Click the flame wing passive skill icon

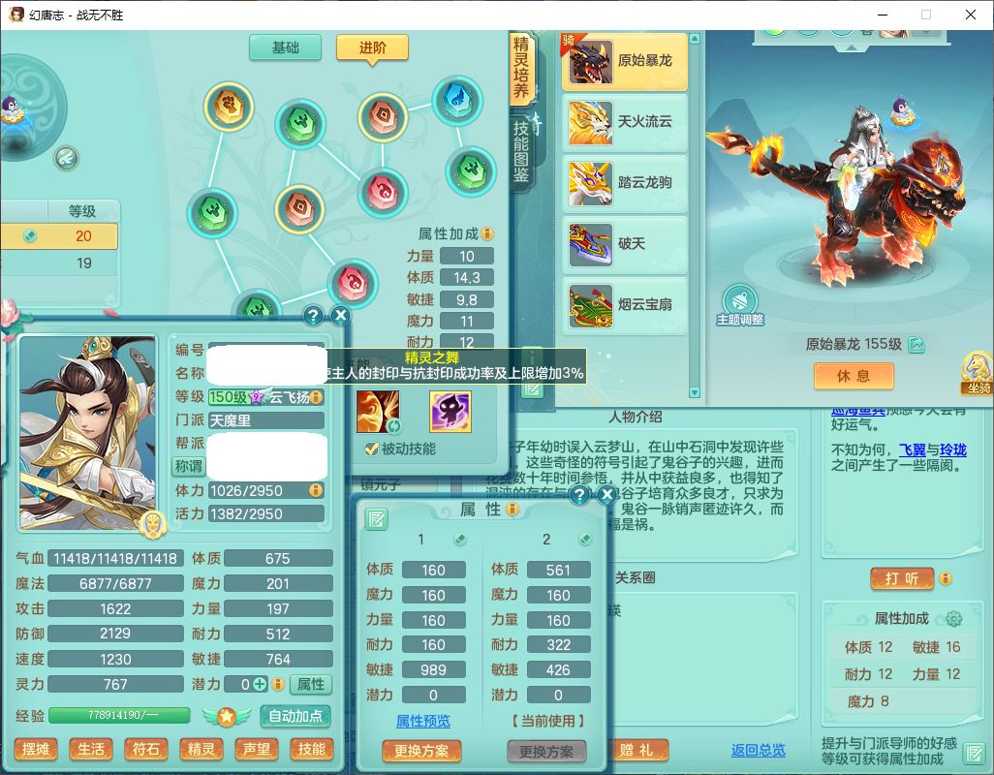(x=378, y=412)
